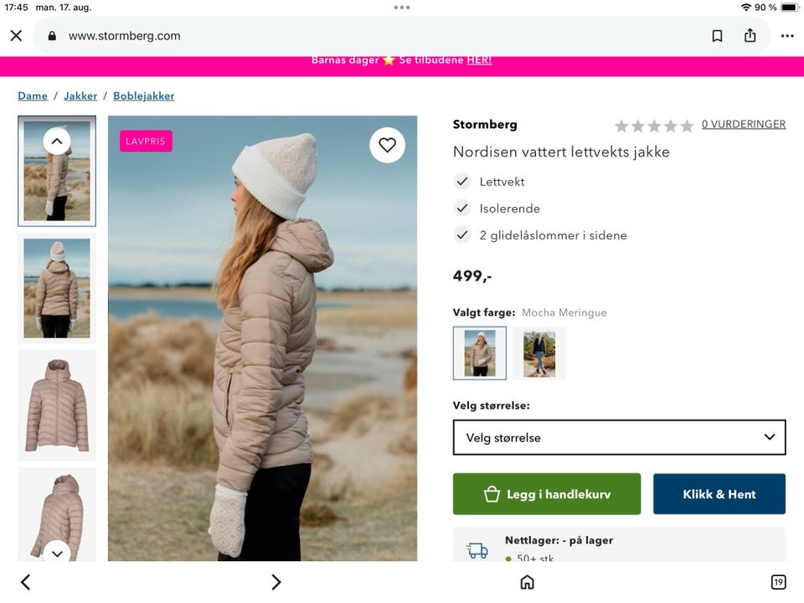This screenshot has height=603, width=804.
Task: Select the dark jacket color swatch
Action: point(539,353)
